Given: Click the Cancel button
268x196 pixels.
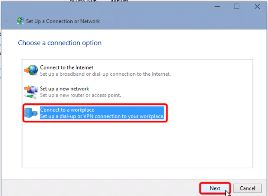Looking at the screenshot, I should 247,188.
